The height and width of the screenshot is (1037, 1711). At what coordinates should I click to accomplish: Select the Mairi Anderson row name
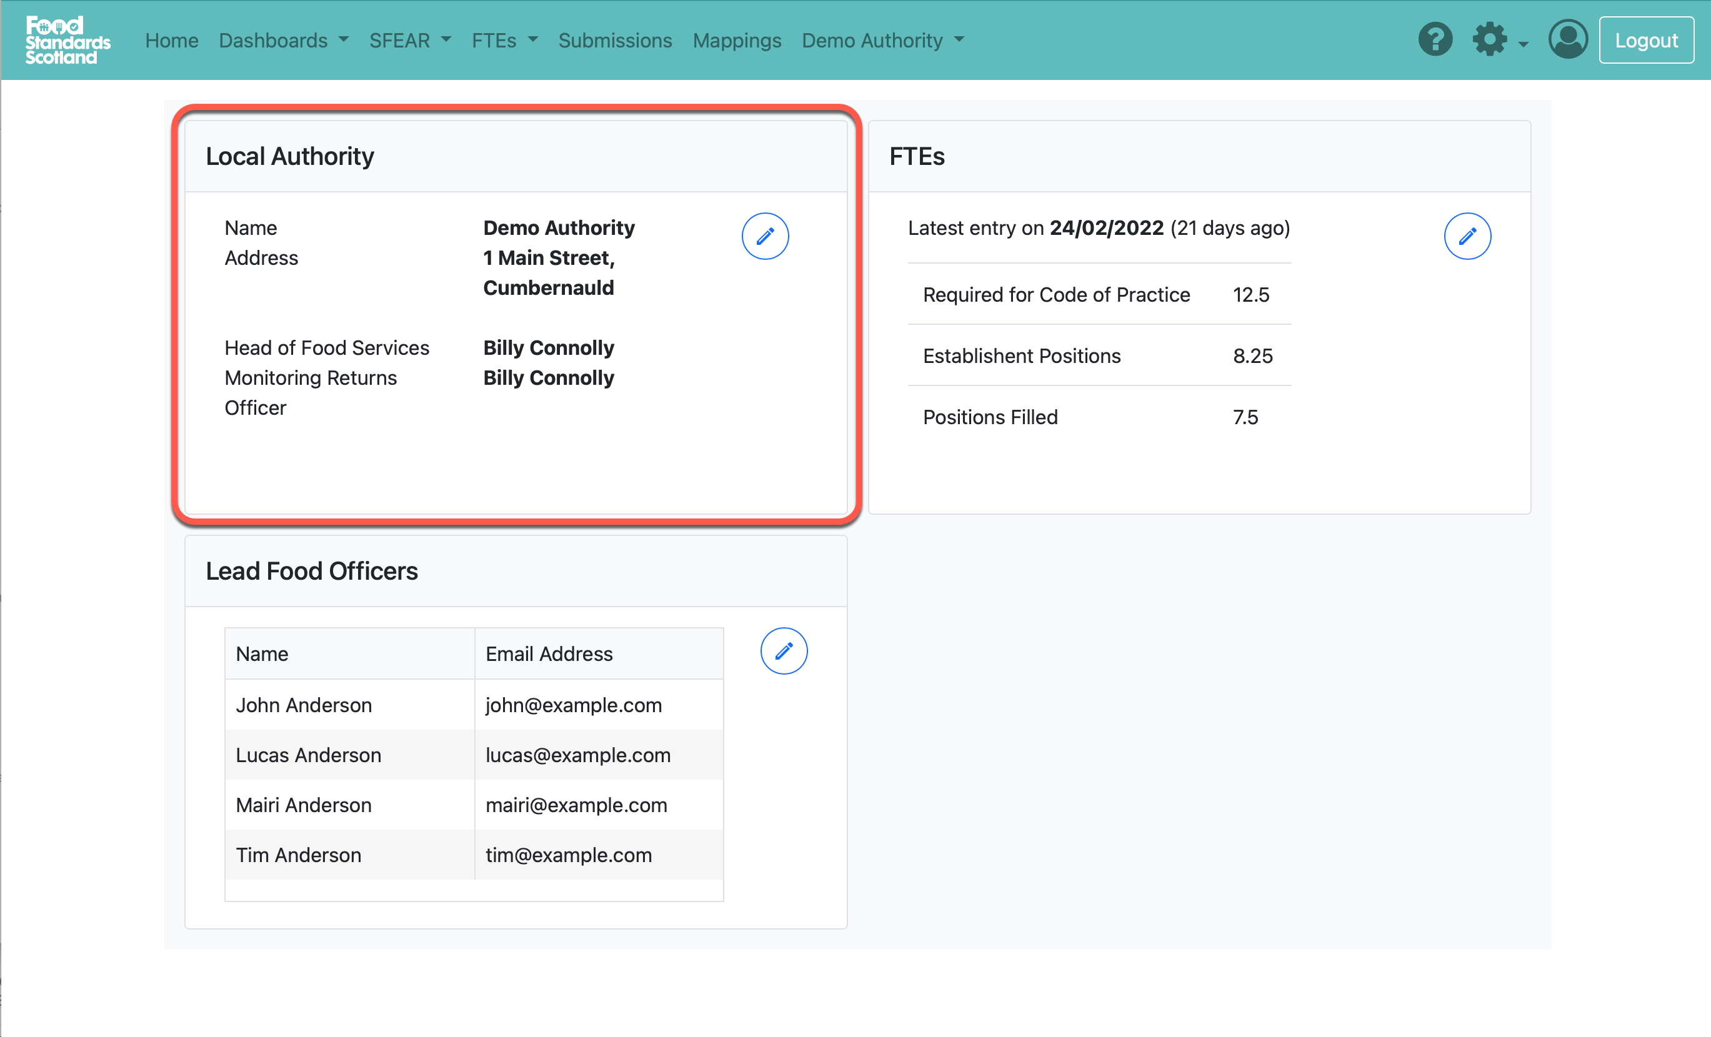click(304, 805)
